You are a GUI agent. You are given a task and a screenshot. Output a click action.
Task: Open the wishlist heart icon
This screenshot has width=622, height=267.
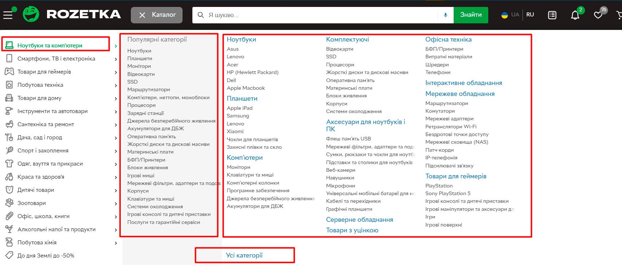[x=598, y=15]
